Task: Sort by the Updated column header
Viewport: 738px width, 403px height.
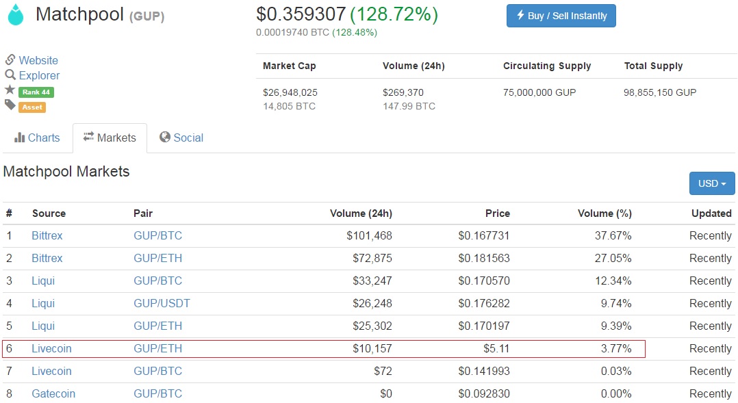Action: (711, 213)
